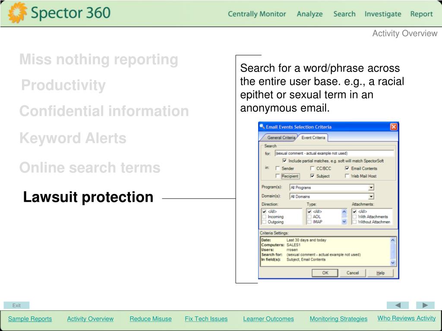Open the Monitoring Strategies link

338,319
